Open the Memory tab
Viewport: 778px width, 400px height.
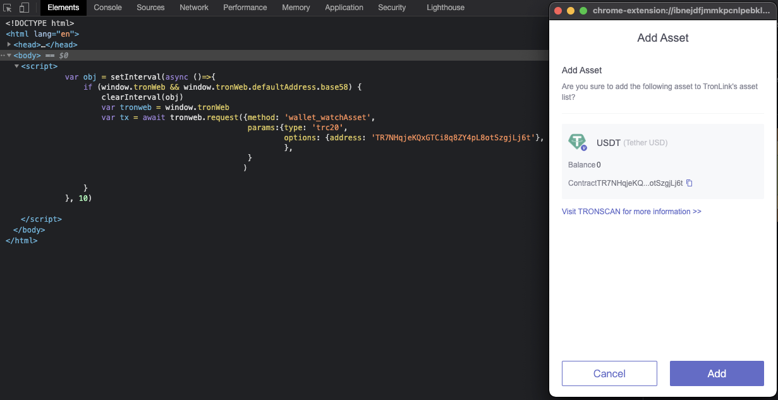tap(296, 8)
